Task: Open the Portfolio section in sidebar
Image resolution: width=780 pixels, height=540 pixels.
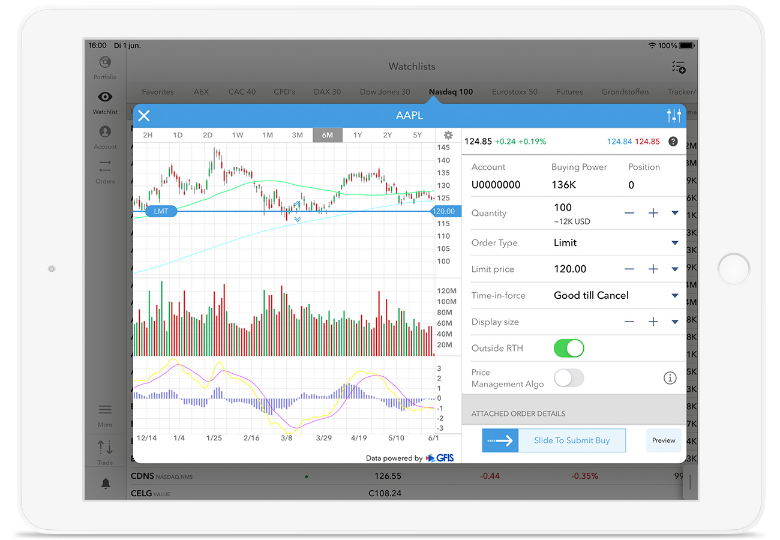Action: pos(105,68)
